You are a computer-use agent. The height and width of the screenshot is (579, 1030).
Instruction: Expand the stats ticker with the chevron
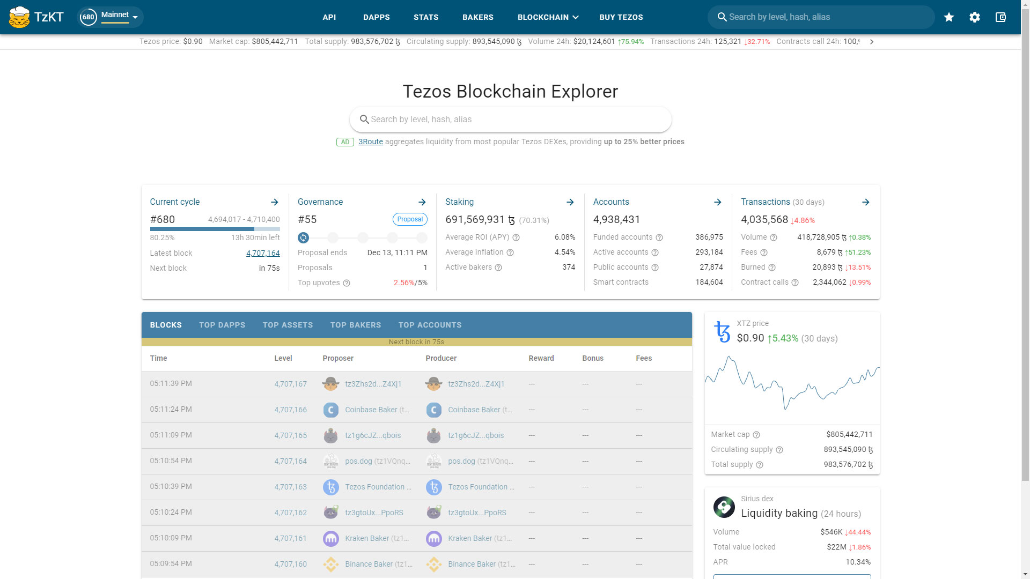pos(872,41)
